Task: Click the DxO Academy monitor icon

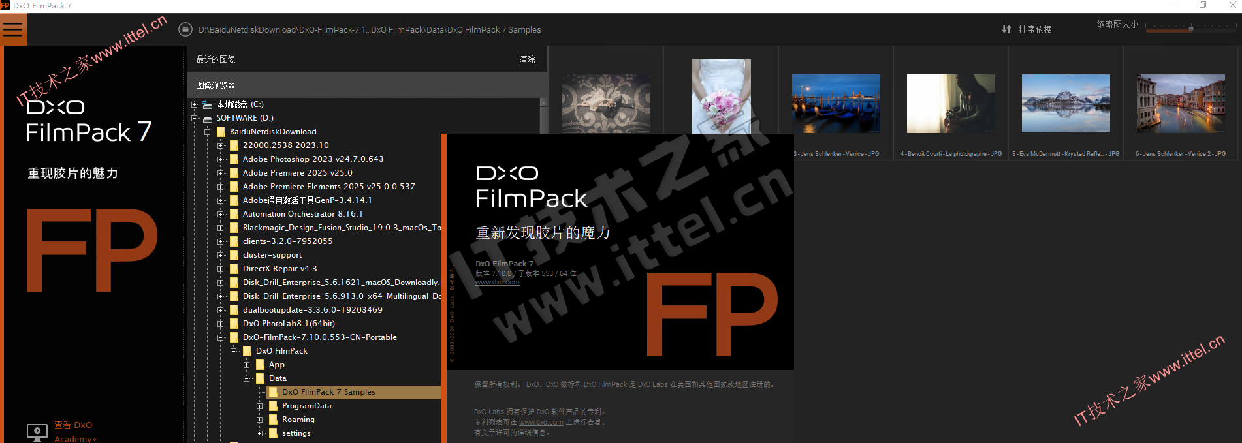Action: pos(37,432)
